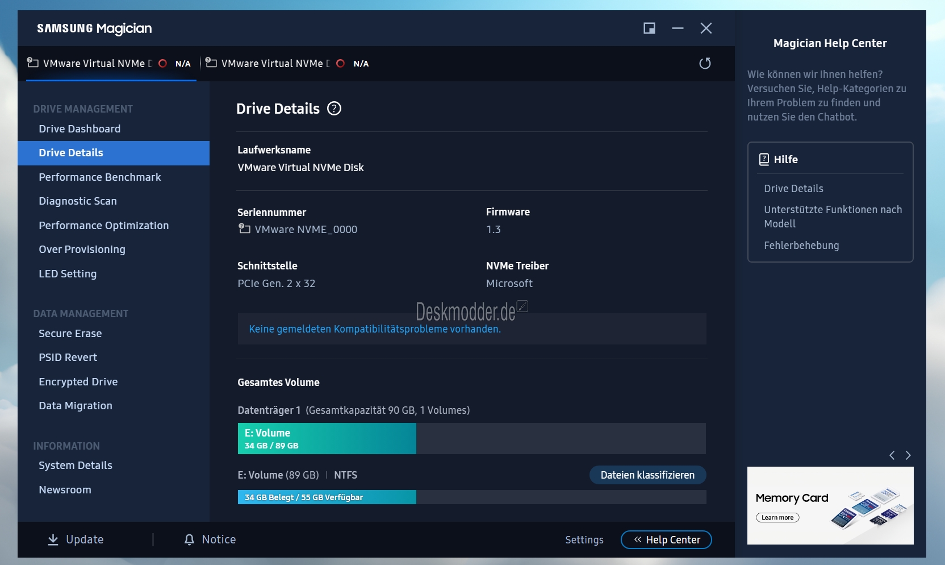Open Unterstützte Funktionen nach Modell link
The height and width of the screenshot is (565, 945).
click(833, 217)
